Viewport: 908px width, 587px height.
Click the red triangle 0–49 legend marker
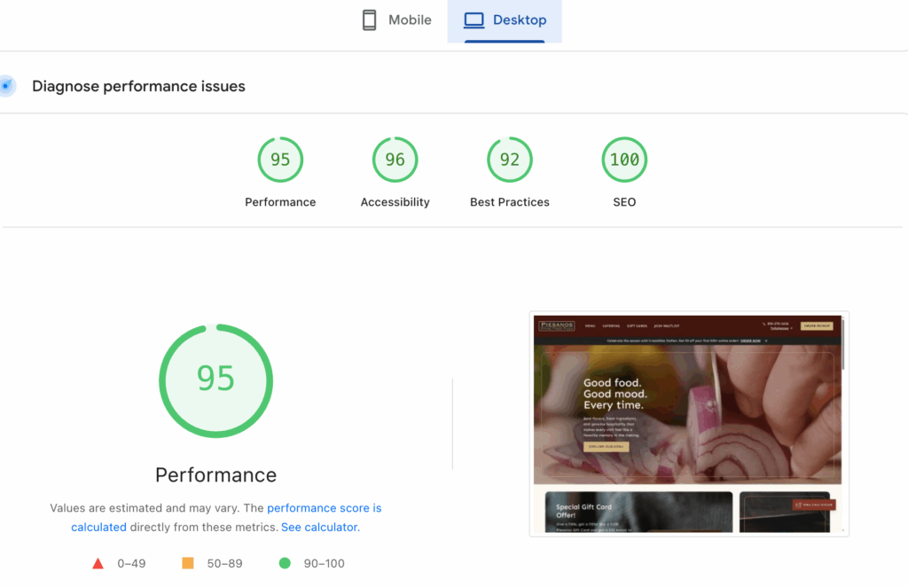tap(98, 563)
